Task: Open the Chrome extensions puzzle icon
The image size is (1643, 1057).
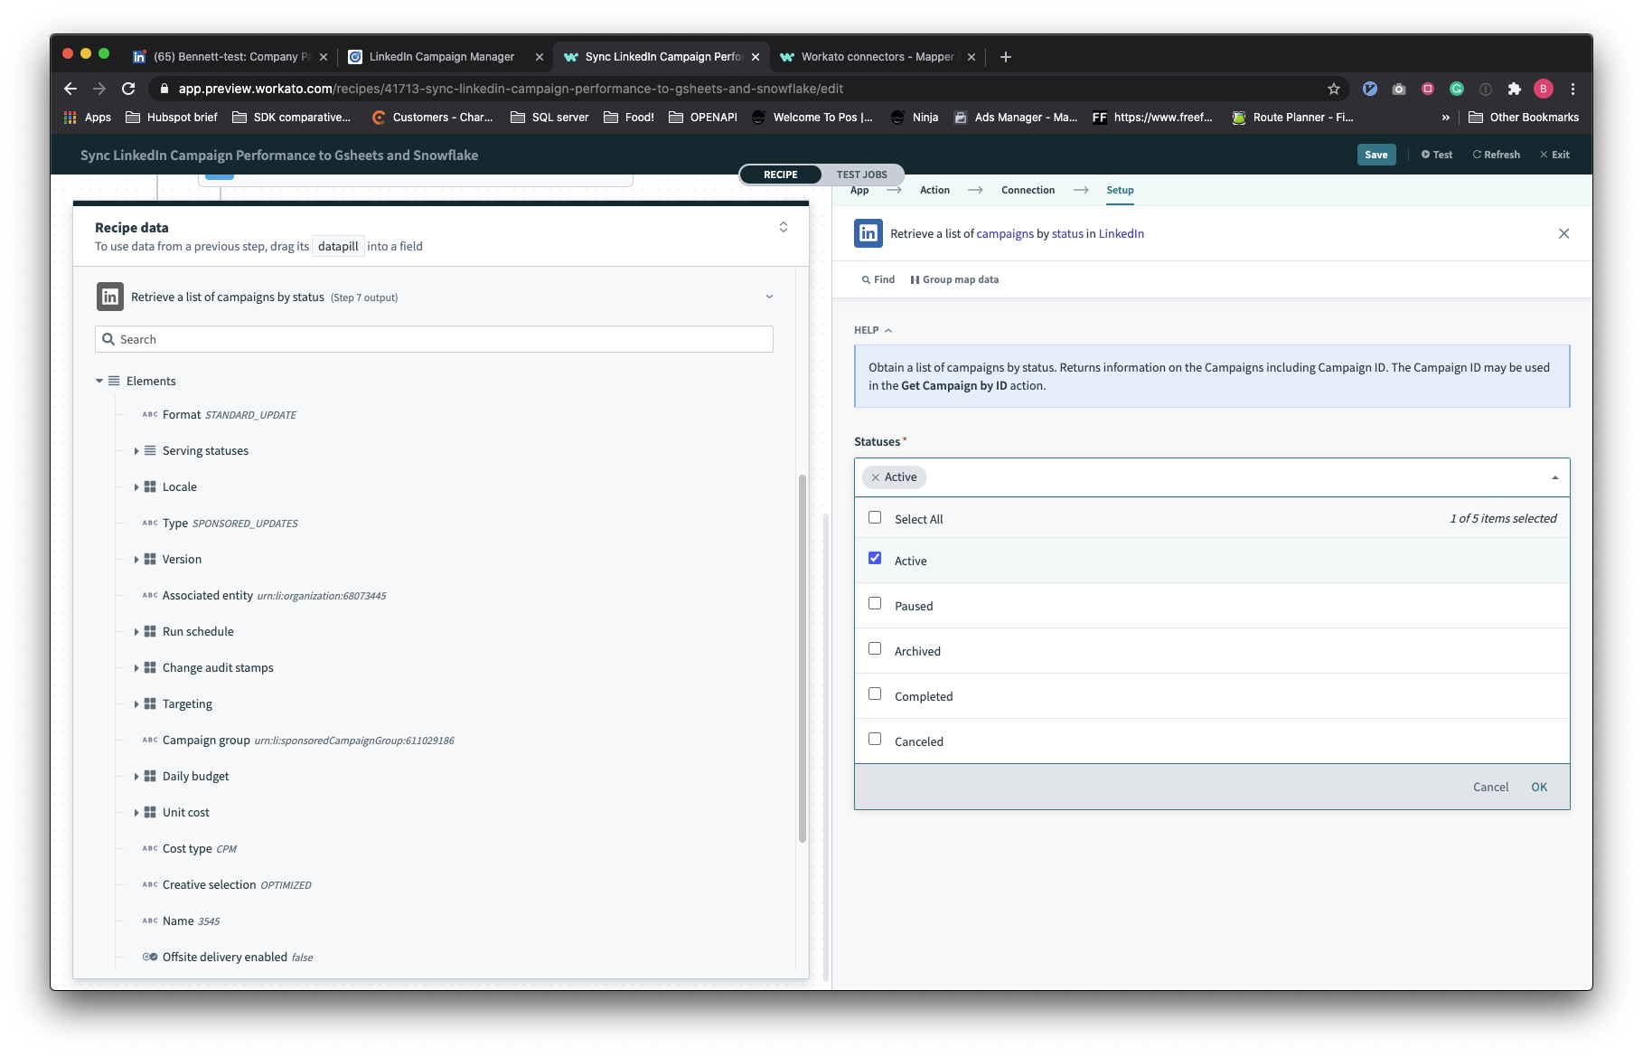Action: (1514, 89)
